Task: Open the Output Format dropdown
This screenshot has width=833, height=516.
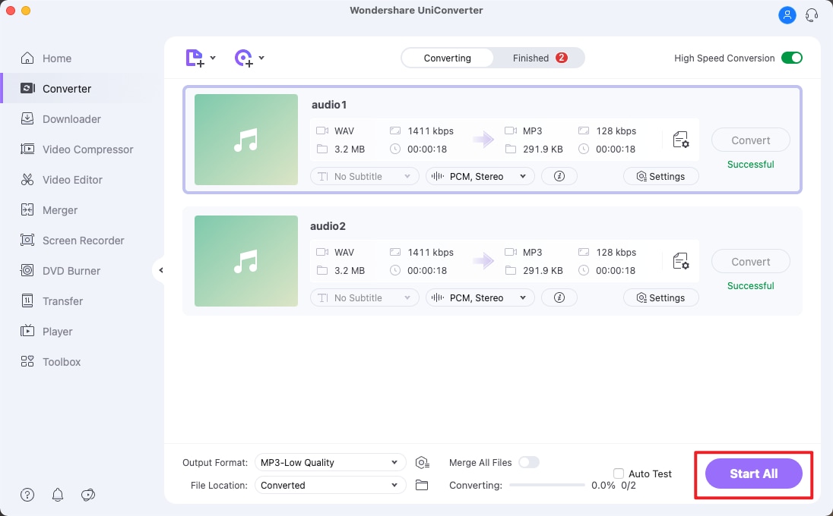Action: [330, 462]
